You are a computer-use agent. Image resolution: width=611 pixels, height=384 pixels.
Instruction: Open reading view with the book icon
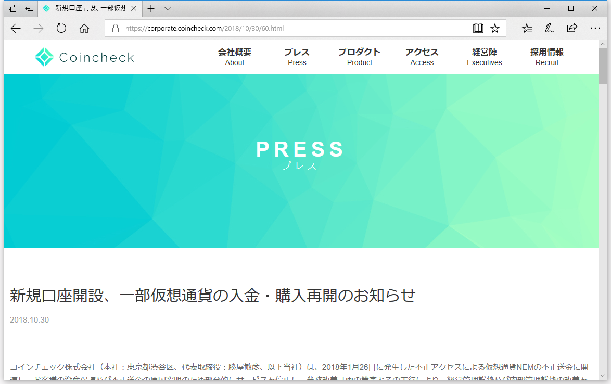pyautogui.click(x=478, y=28)
